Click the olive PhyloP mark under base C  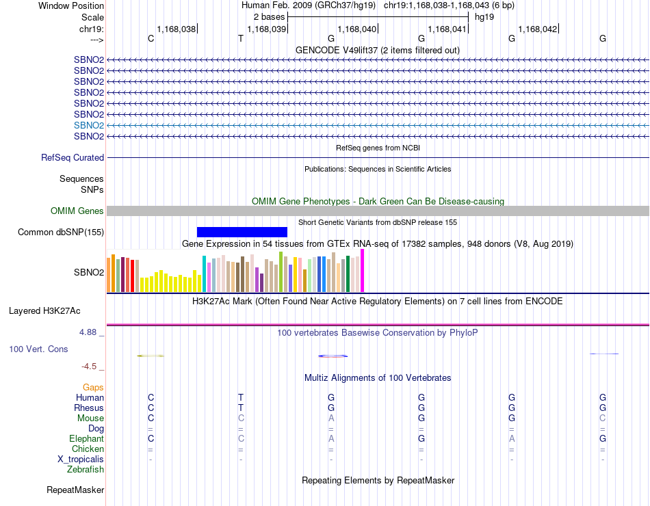[151, 356]
